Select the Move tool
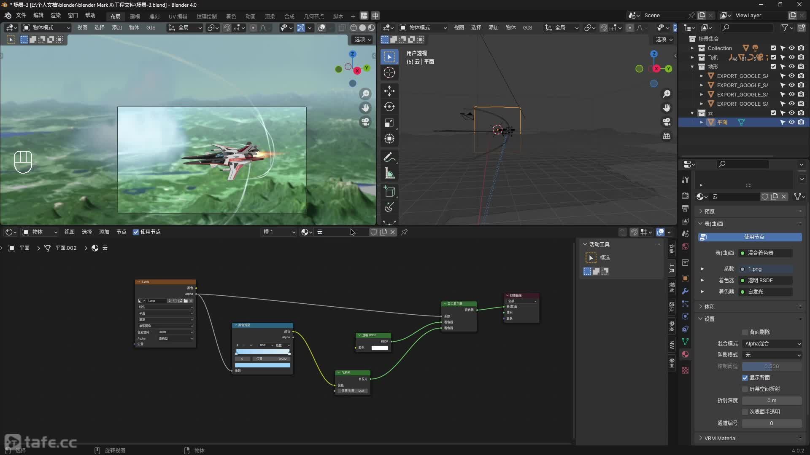 coord(389,91)
